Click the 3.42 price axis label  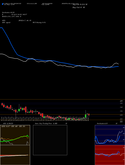pos(121,107)
